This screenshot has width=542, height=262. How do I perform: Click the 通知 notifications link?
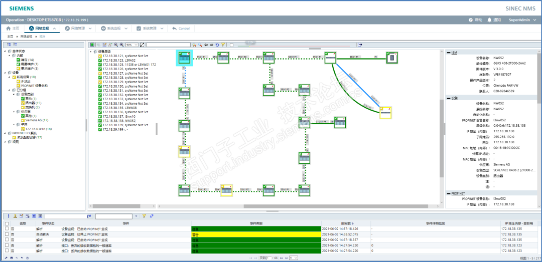tap(497, 20)
